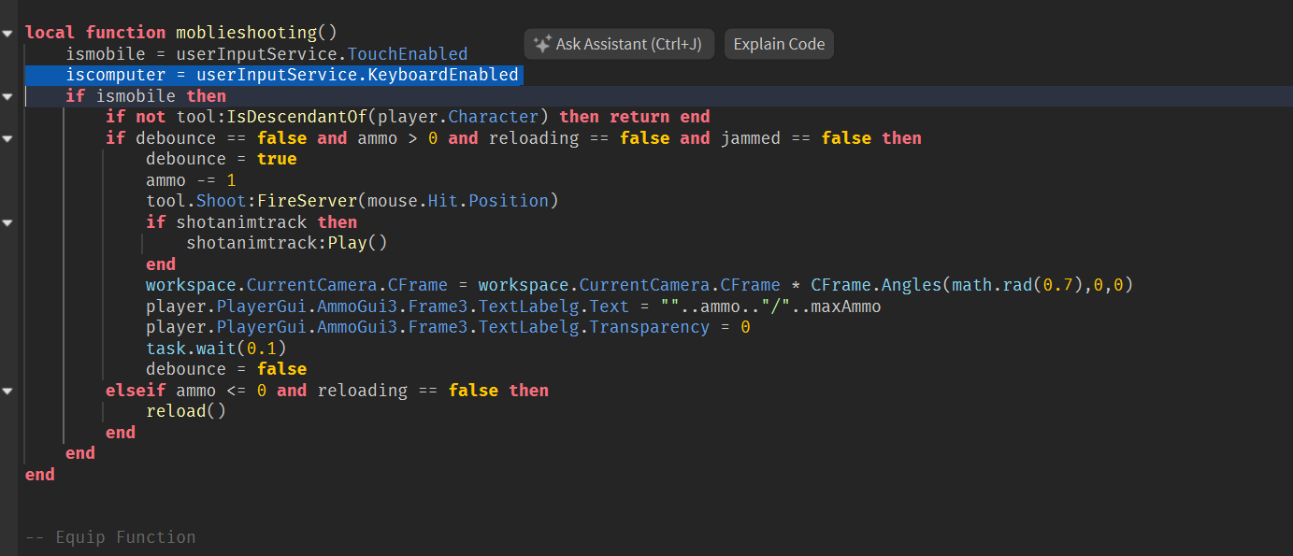Click the elseif keyword
The image size is (1293, 556).
(136, 391)
